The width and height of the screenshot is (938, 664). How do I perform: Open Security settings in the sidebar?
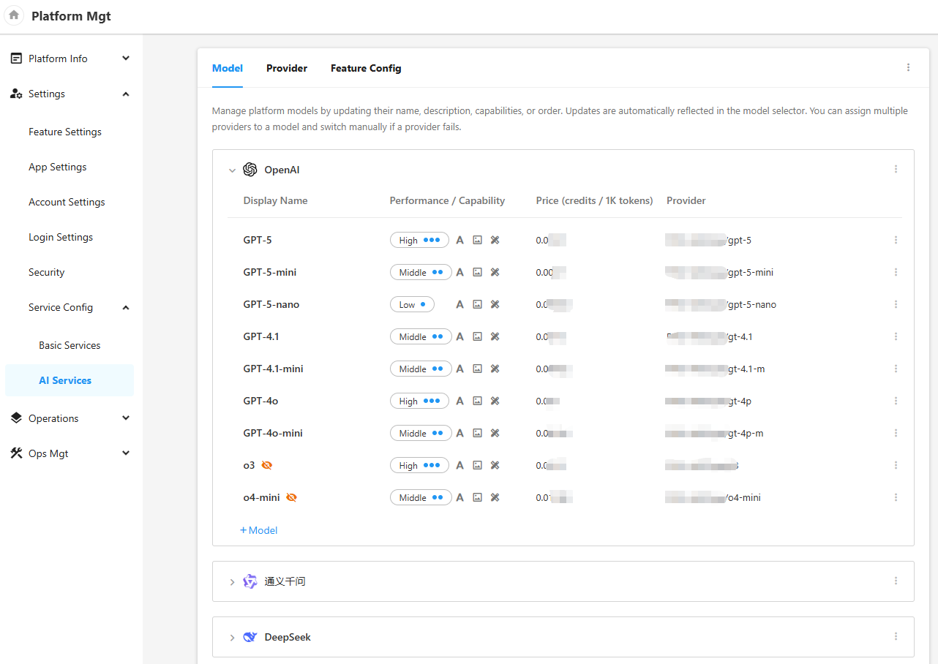pos(47,272)
